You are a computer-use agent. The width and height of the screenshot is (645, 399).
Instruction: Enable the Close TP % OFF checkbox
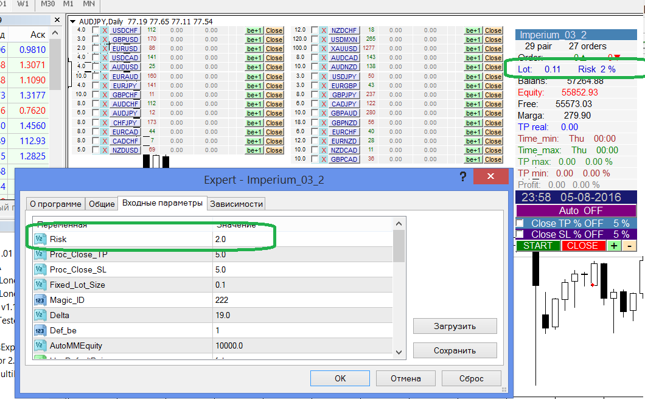(520, 223)
